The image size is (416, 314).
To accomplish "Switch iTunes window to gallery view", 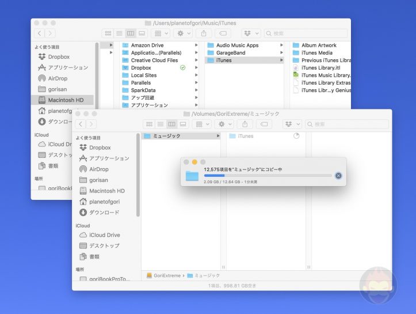I will 142,33.
